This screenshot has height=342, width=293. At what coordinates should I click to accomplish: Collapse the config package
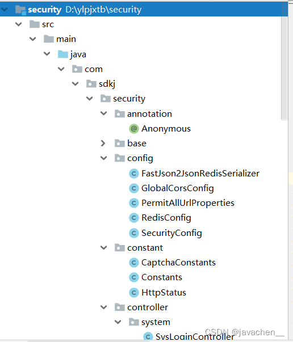[103, 158]
